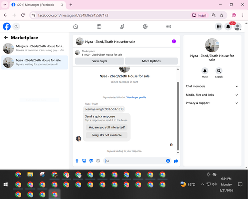Open the Friends icon in top navigation
248x199 pixels.
tap(122, 26)
